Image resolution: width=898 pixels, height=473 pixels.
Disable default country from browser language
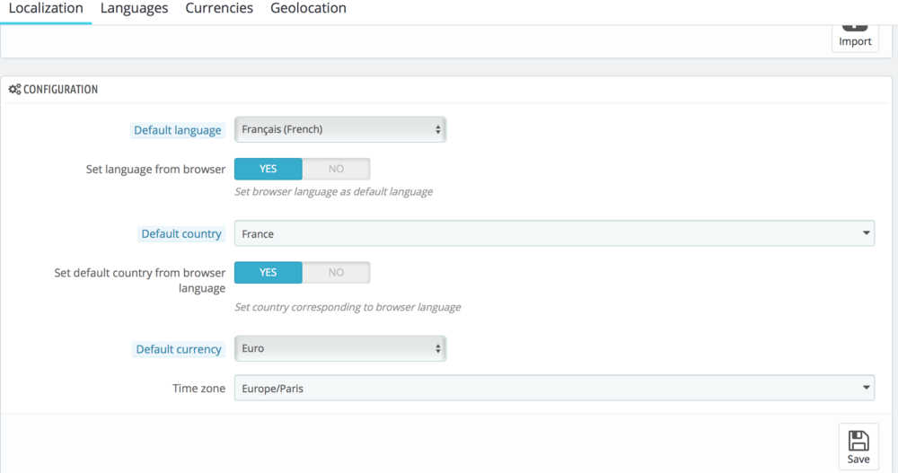(x=336, y=272)
